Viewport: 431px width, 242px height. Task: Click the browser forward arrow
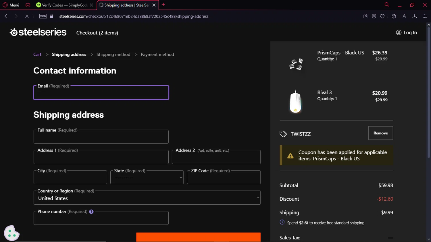16,16
